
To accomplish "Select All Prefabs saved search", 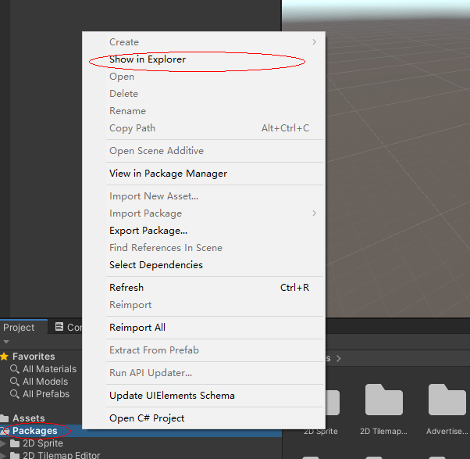I will [46, 394].
